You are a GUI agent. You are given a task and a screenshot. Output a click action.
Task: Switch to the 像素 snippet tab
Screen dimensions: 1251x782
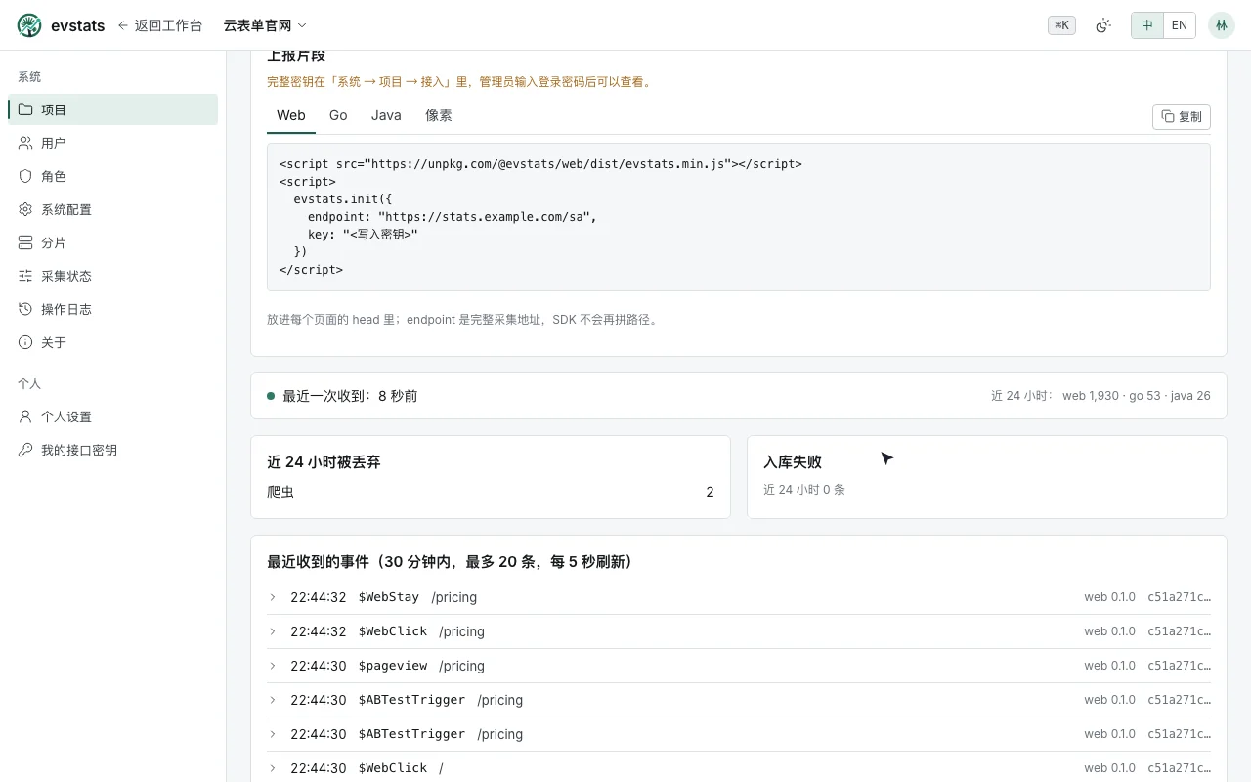point(439,115)
